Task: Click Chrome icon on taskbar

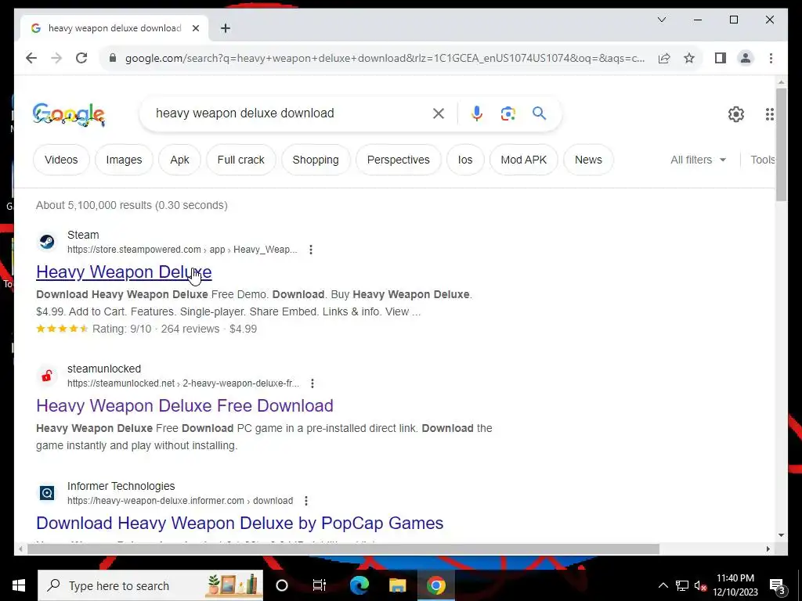Action: [x=435, y=585]
